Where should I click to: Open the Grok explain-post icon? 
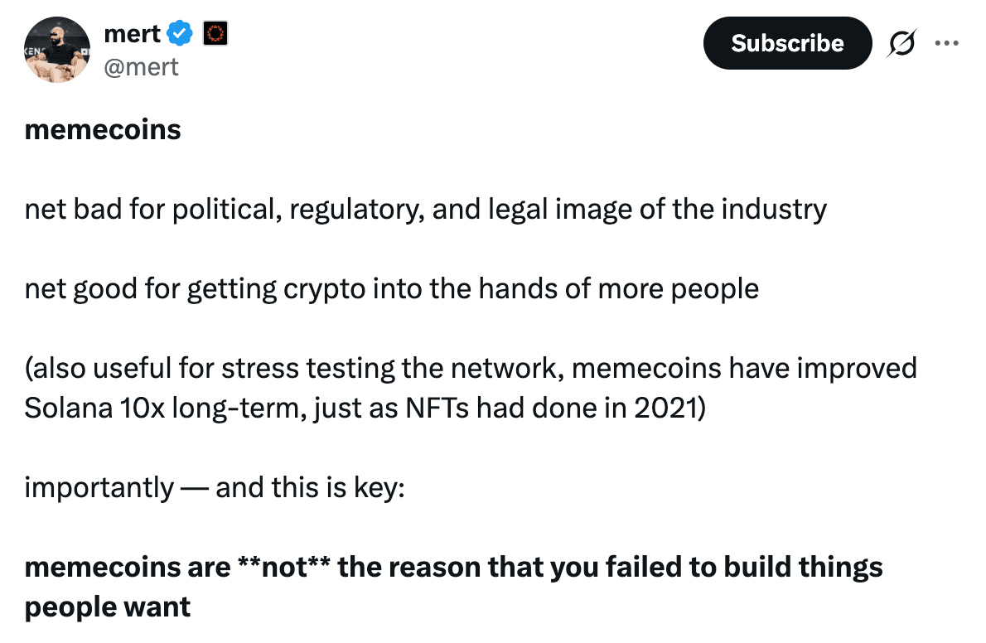(x=902, y=43)
